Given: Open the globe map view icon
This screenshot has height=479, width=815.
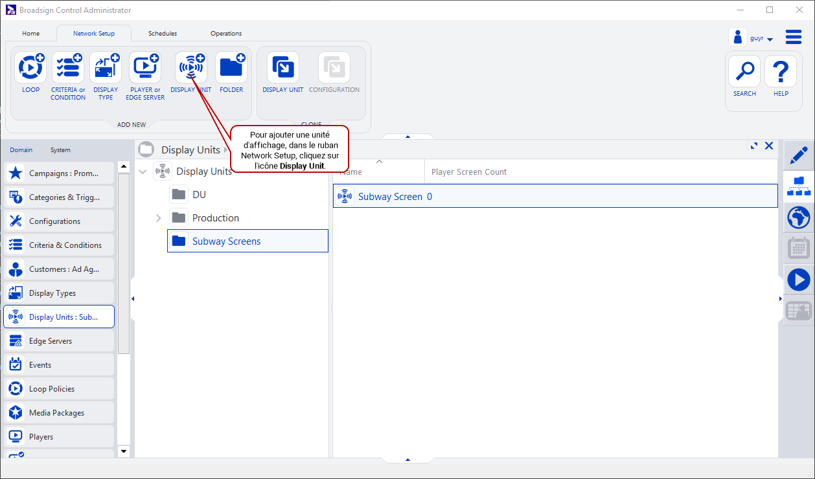Looking at the screenshot, I should [x=798, y=217].
